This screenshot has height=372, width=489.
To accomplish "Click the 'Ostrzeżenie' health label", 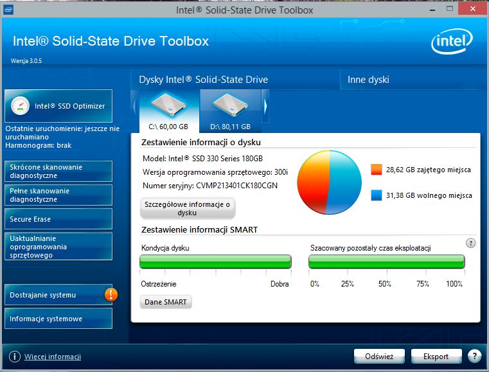I will click(x=159, y=284).
